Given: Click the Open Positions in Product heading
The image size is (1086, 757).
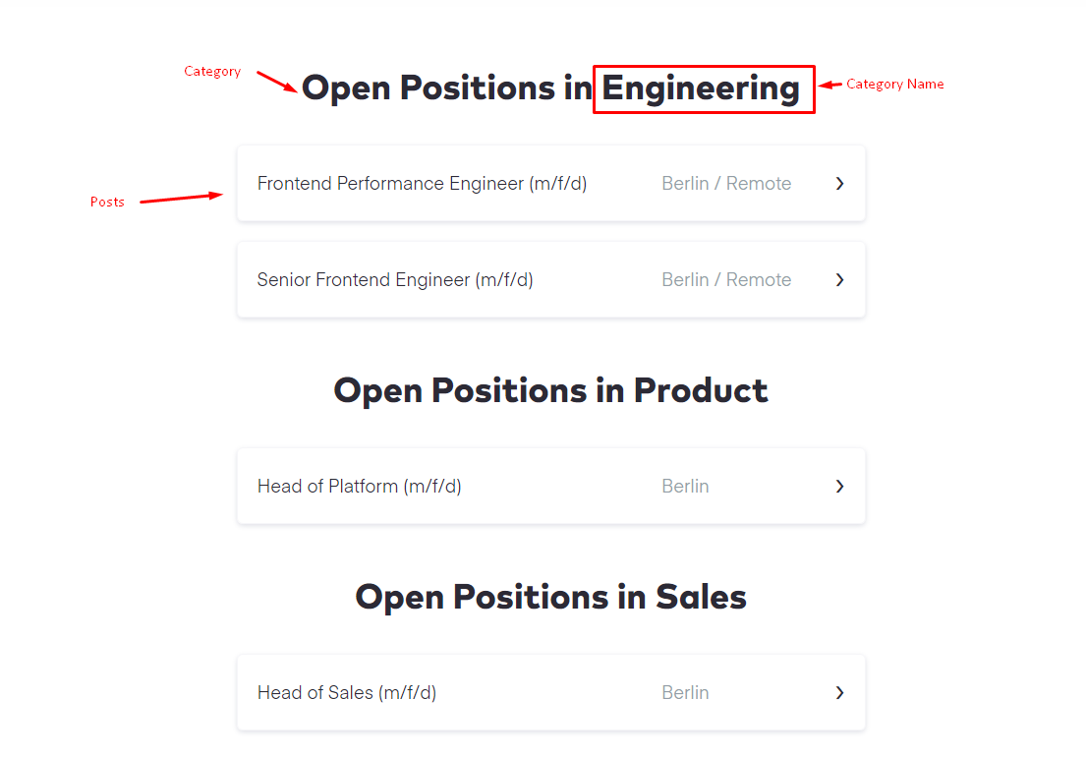Looking at the screenshot, I should pos(550,390).
